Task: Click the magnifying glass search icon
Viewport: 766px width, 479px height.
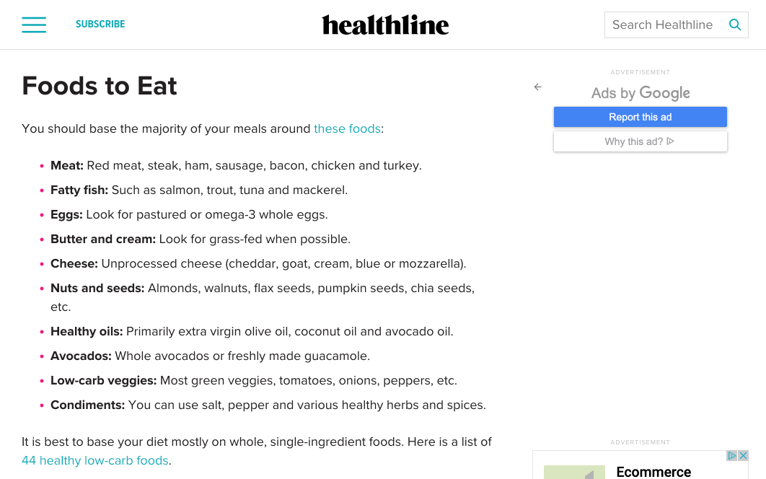Action: [x=735, y=25]
